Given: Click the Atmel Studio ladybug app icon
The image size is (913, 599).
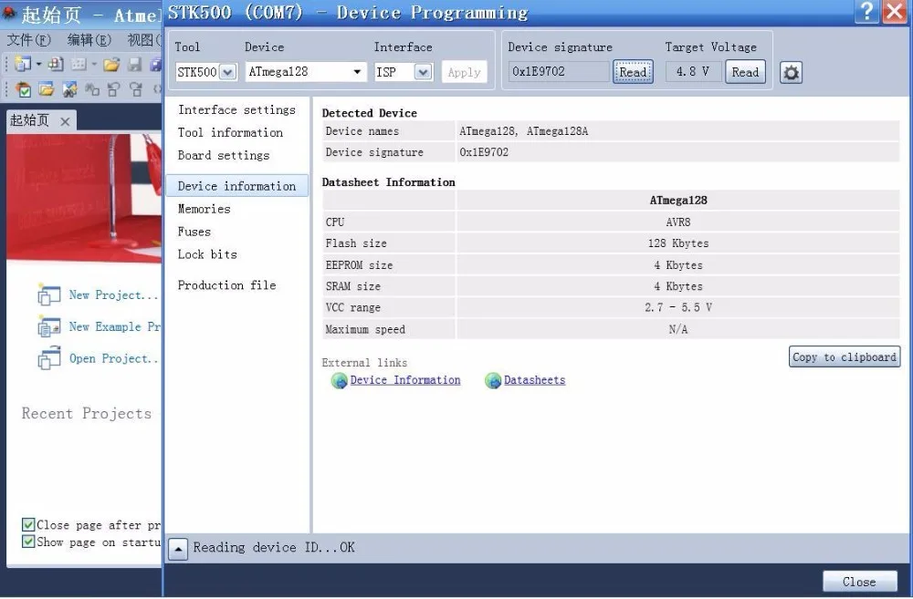Looking at the screenshot, I should (9, 13).
